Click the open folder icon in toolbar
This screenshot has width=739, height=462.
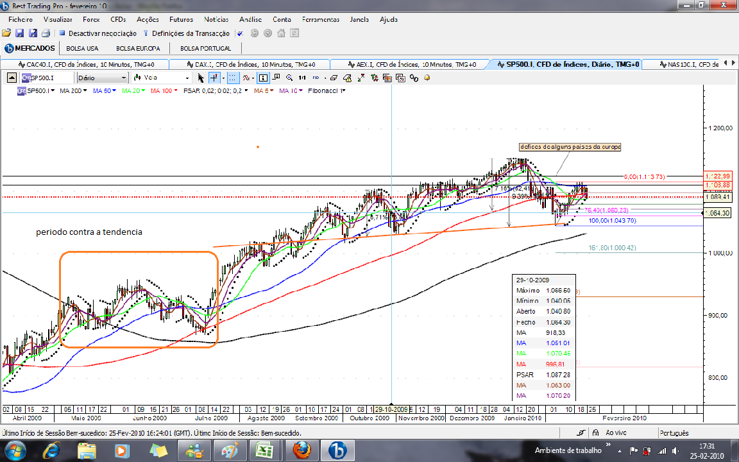6,33
